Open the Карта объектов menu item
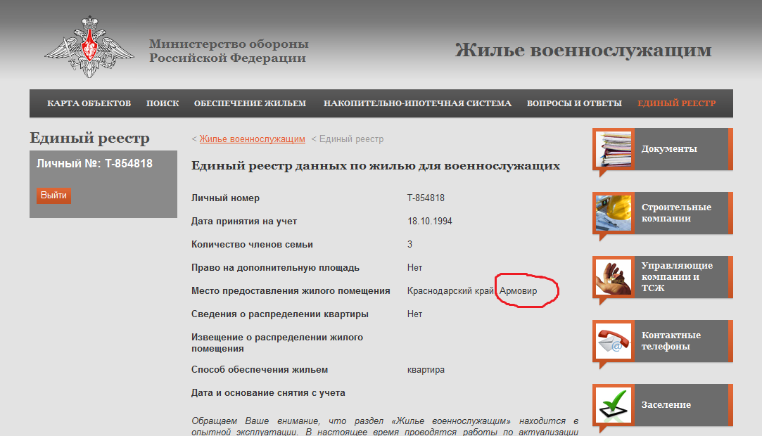Screen dimensions: 762x436 (89, 103)
